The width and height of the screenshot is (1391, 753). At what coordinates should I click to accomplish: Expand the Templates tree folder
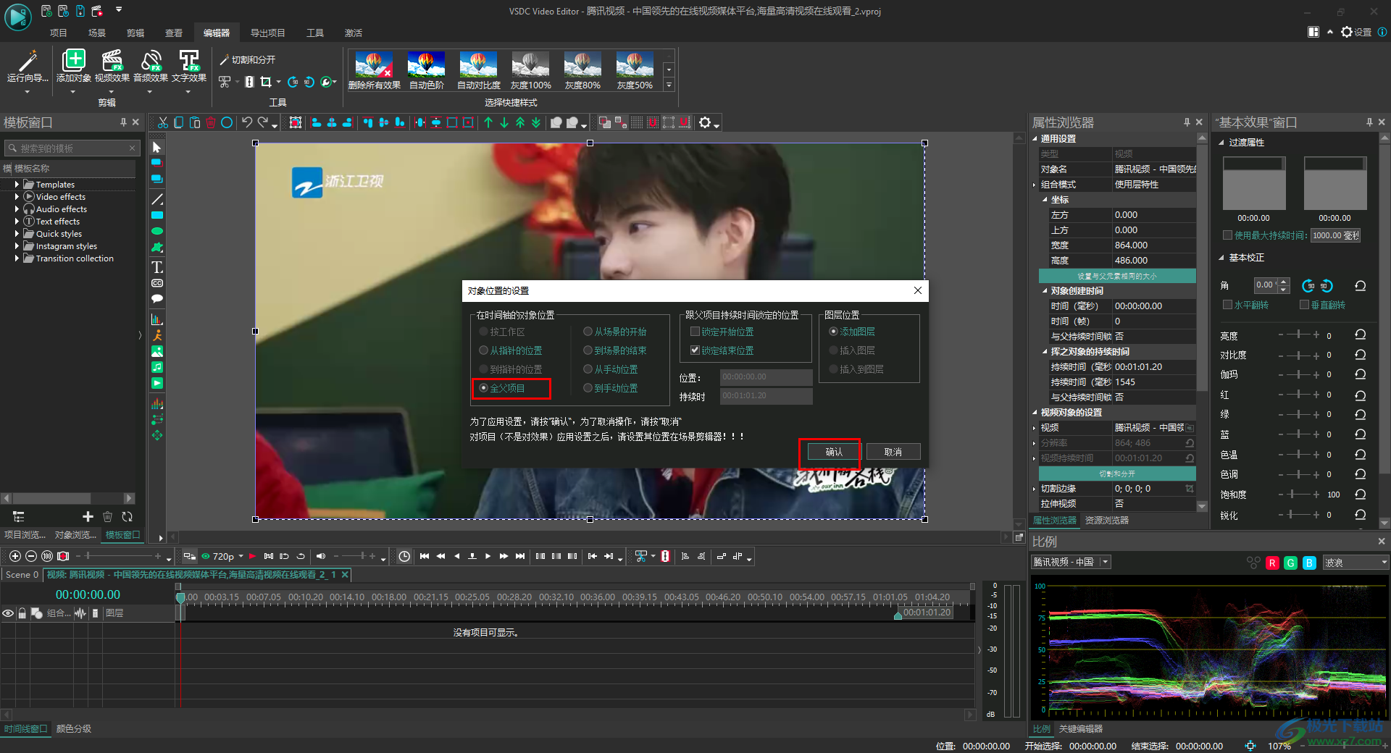(x=17, y=185)
